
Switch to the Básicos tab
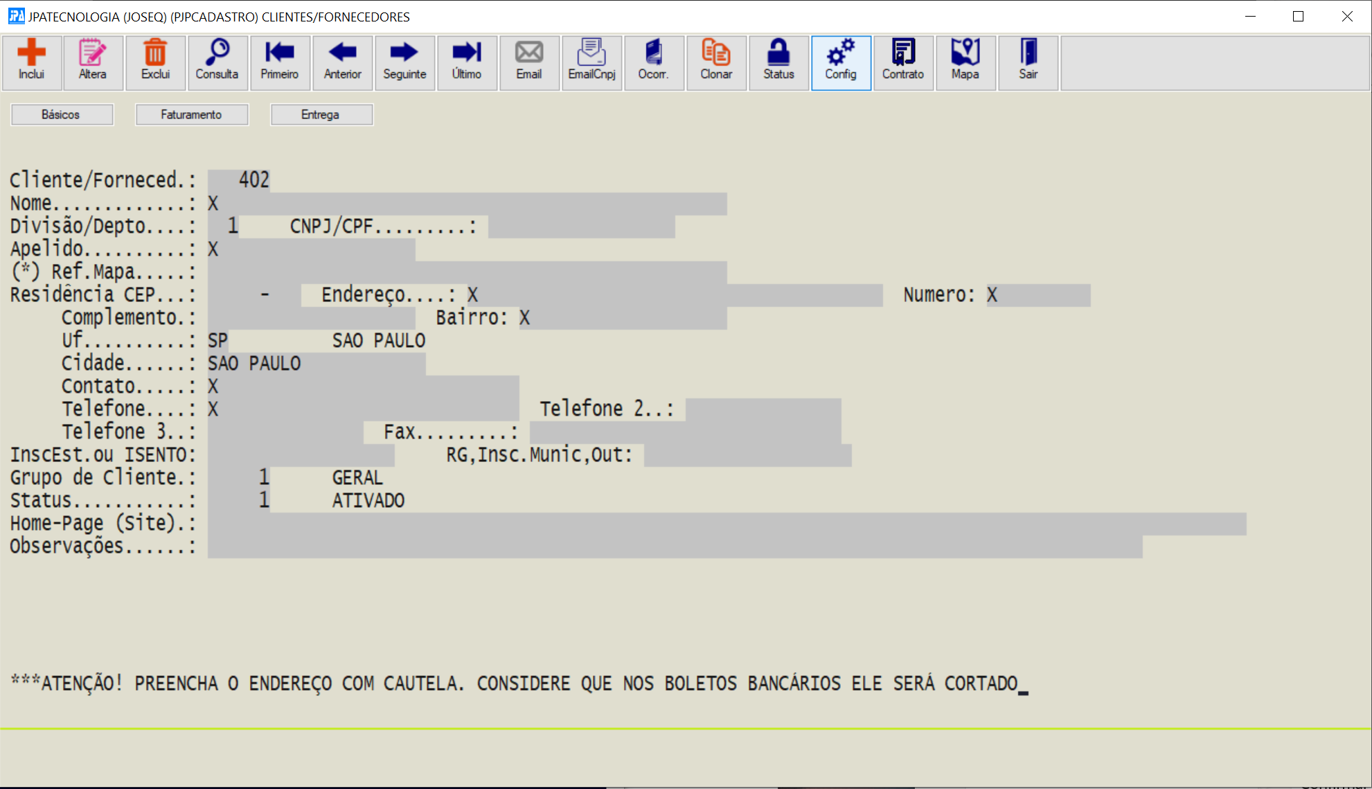(x=62, y=114)
